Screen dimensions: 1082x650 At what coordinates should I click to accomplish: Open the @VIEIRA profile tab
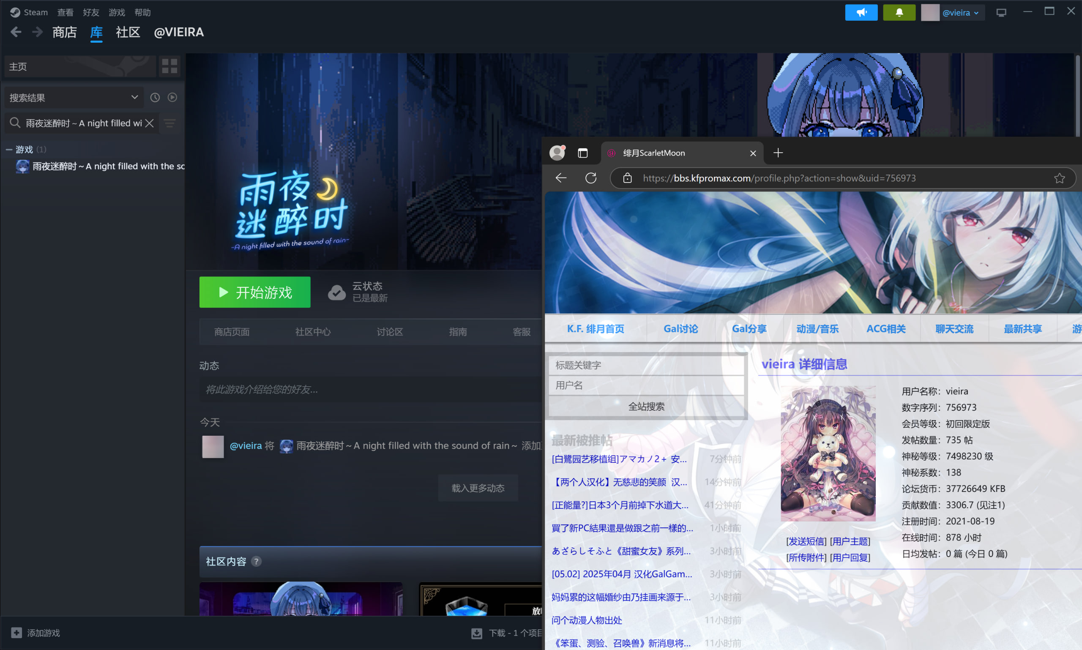click(x=179, y=32)
